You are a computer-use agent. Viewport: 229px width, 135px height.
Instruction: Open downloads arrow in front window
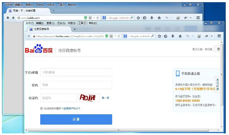tap(173, 36)
